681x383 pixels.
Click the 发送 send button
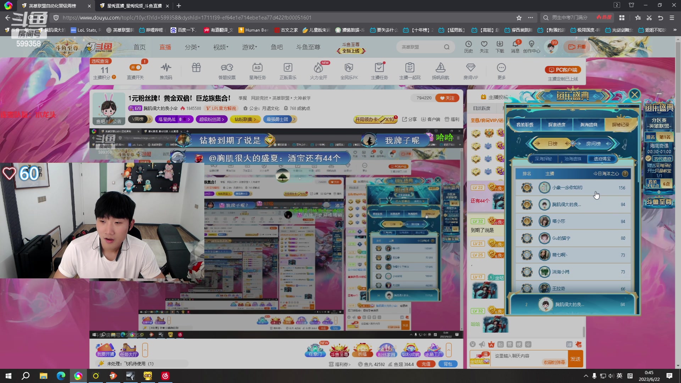tap(575, 359)
